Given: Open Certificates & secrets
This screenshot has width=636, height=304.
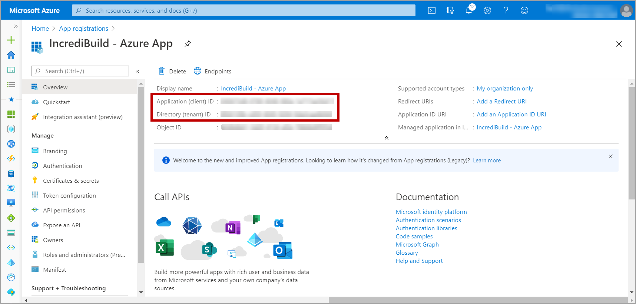Looking at the screenshot, I should 80,181.
